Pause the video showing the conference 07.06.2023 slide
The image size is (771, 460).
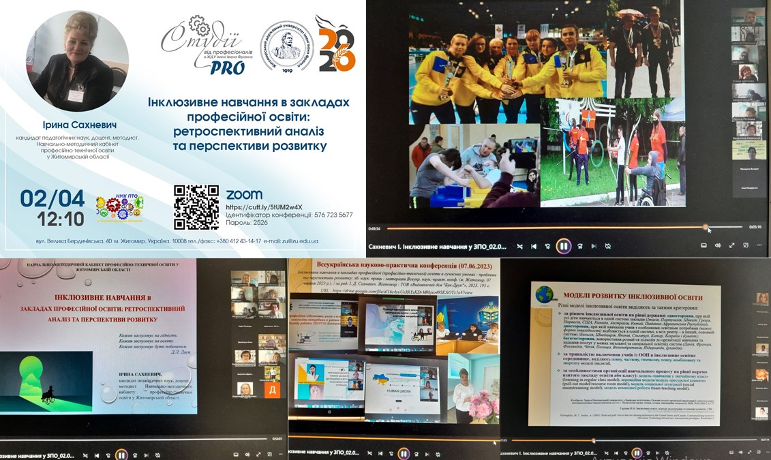[404, 454]
